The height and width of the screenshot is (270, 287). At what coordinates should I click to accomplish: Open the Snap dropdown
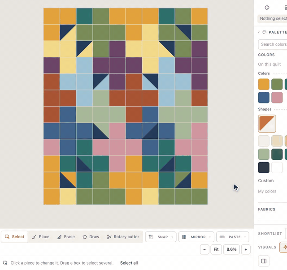(161, 237)
